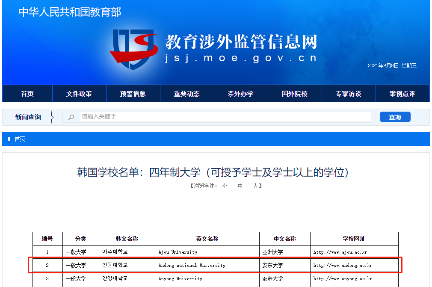Click the 查询 search button

pyautogui.click(x=395, y=117)
